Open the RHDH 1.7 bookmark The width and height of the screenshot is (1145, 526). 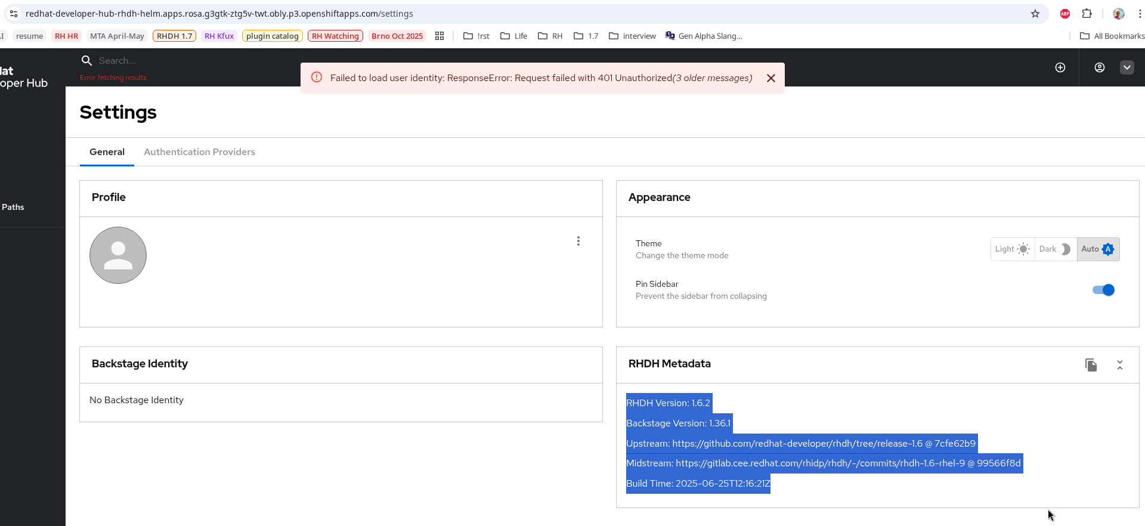(175, 36)
